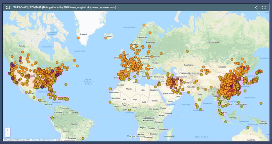Open the map legend sidebar panel
Viewport: 272px width, 144px height.
point(8,7)
